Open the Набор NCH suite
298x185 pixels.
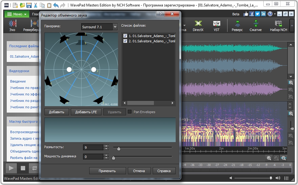[x=278, y=26]
